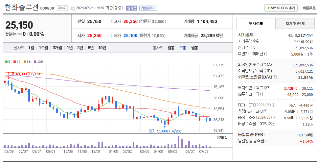Select the 5년 line chart period
317x162 pixels.
pos(91,48)
